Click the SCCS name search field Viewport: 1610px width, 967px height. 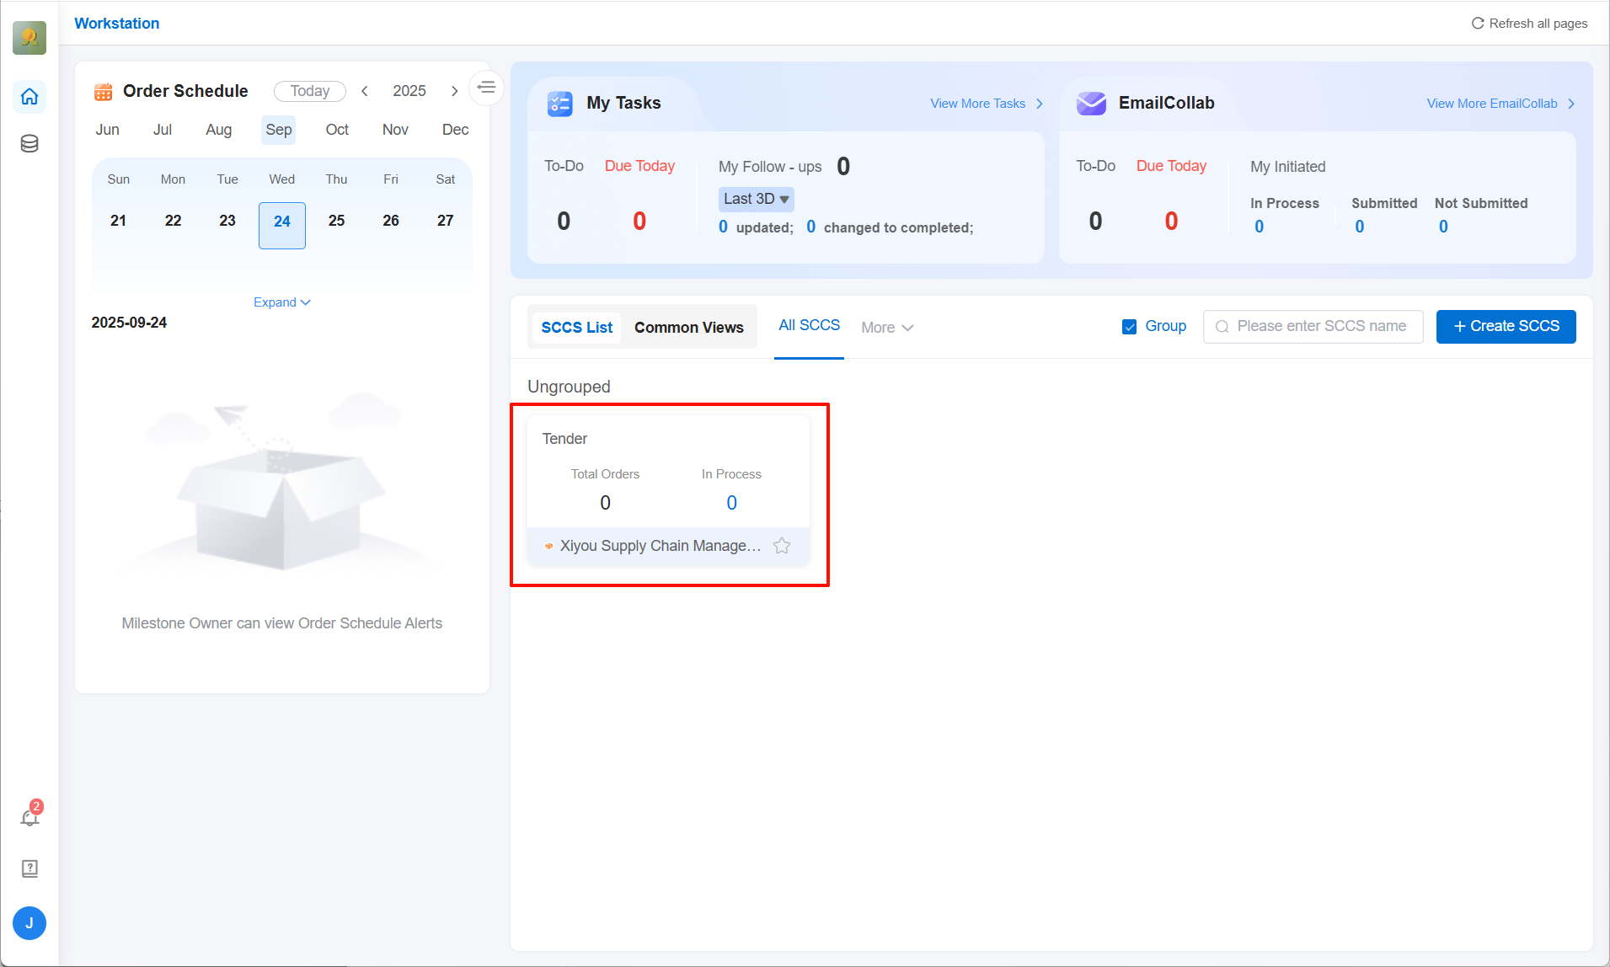(x=1321, y=327)
